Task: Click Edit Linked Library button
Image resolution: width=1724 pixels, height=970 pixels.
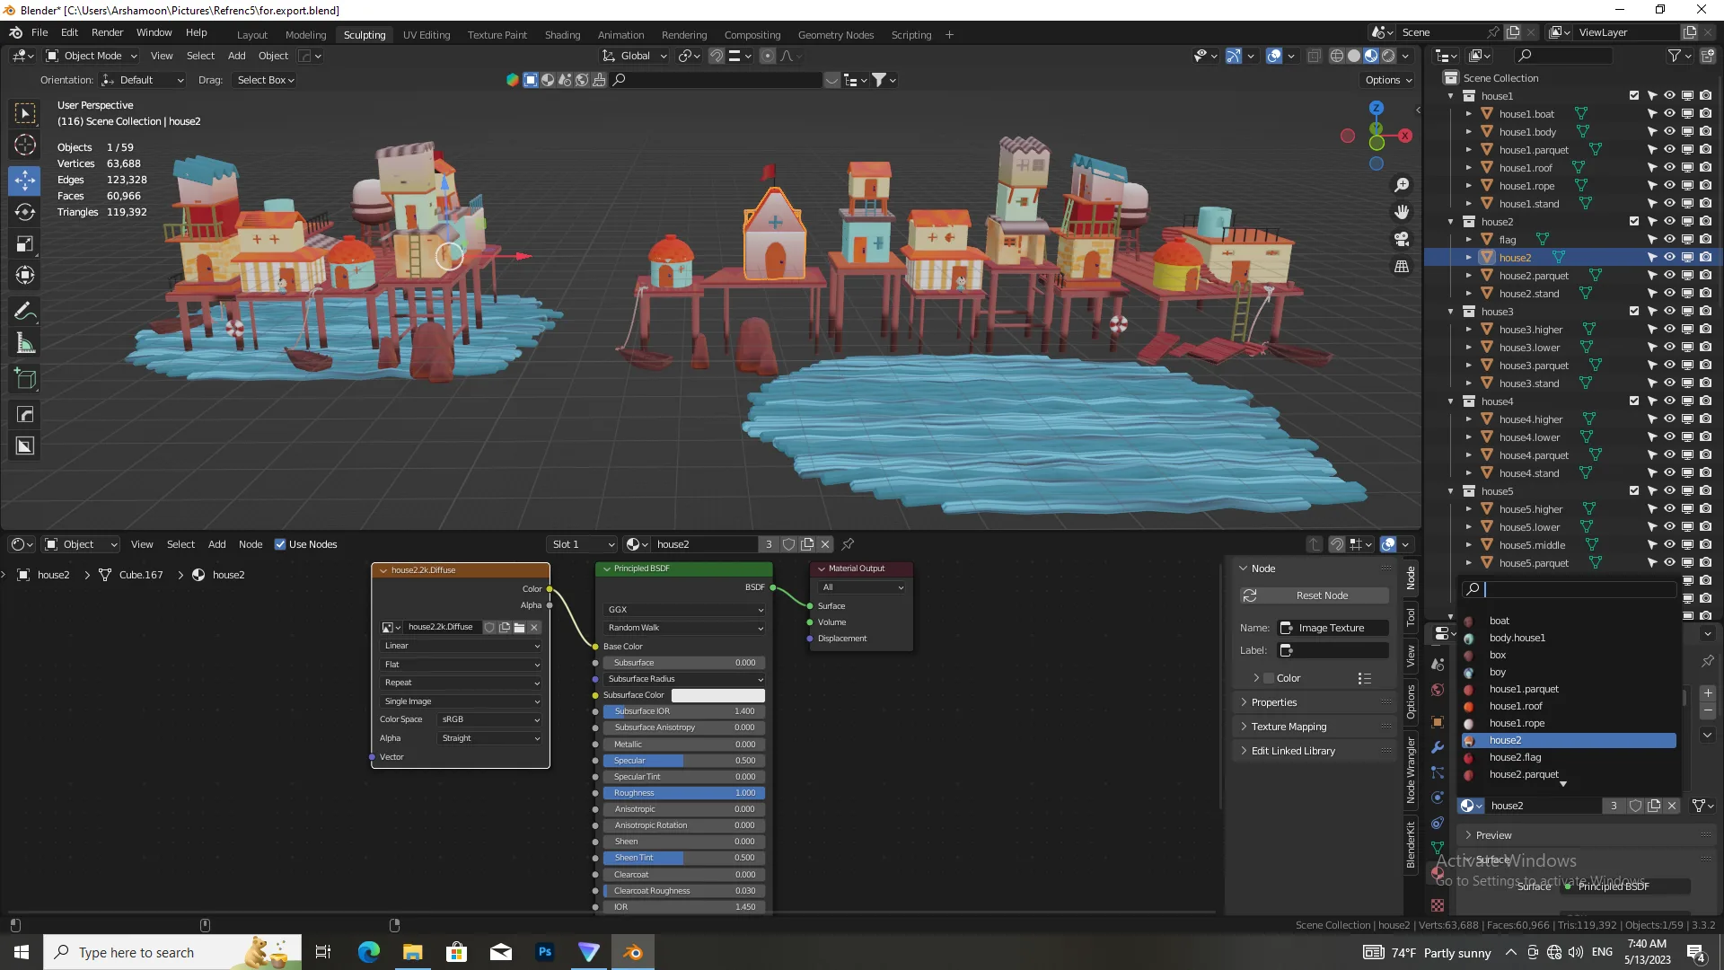Action: (x=1294, y=750)
